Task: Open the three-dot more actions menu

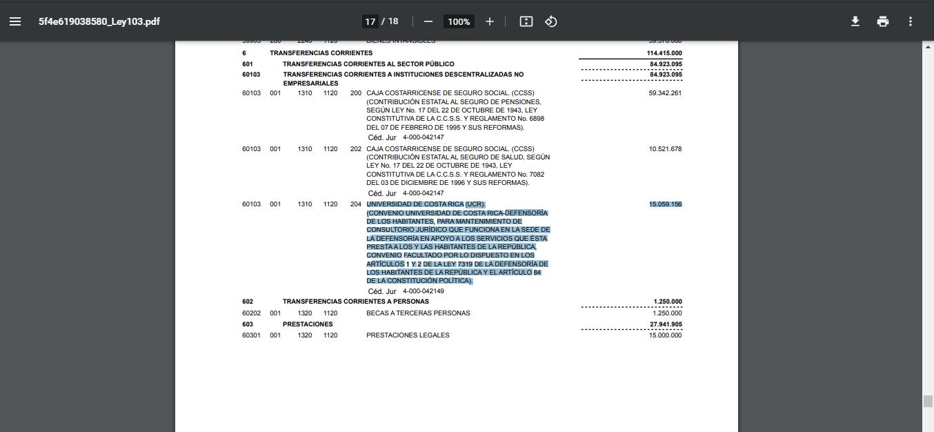Action: [x=911, y=21]
